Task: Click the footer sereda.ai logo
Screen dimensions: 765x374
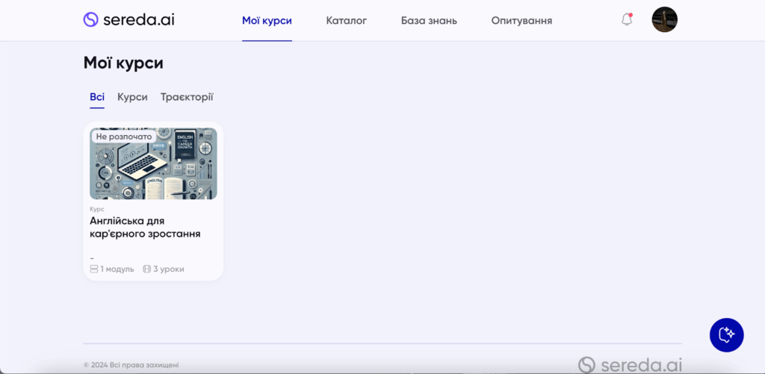Action: (x=631, y=364)
